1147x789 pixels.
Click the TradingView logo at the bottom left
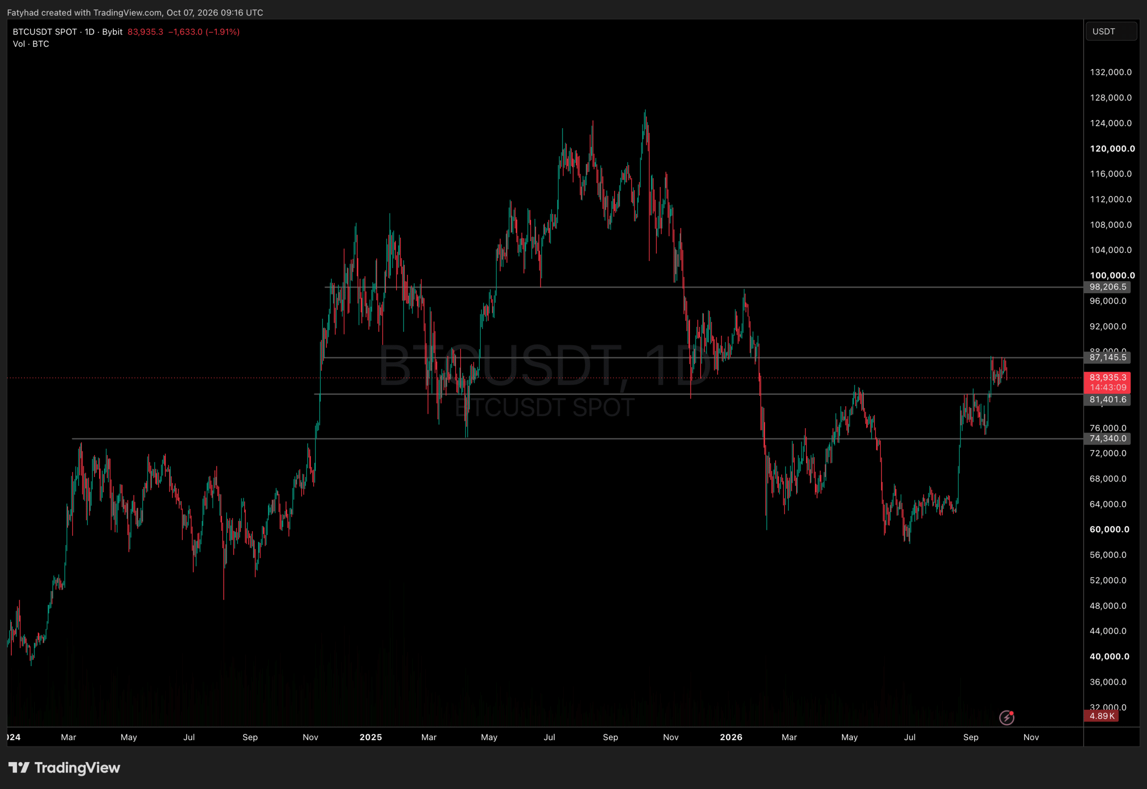64,768
